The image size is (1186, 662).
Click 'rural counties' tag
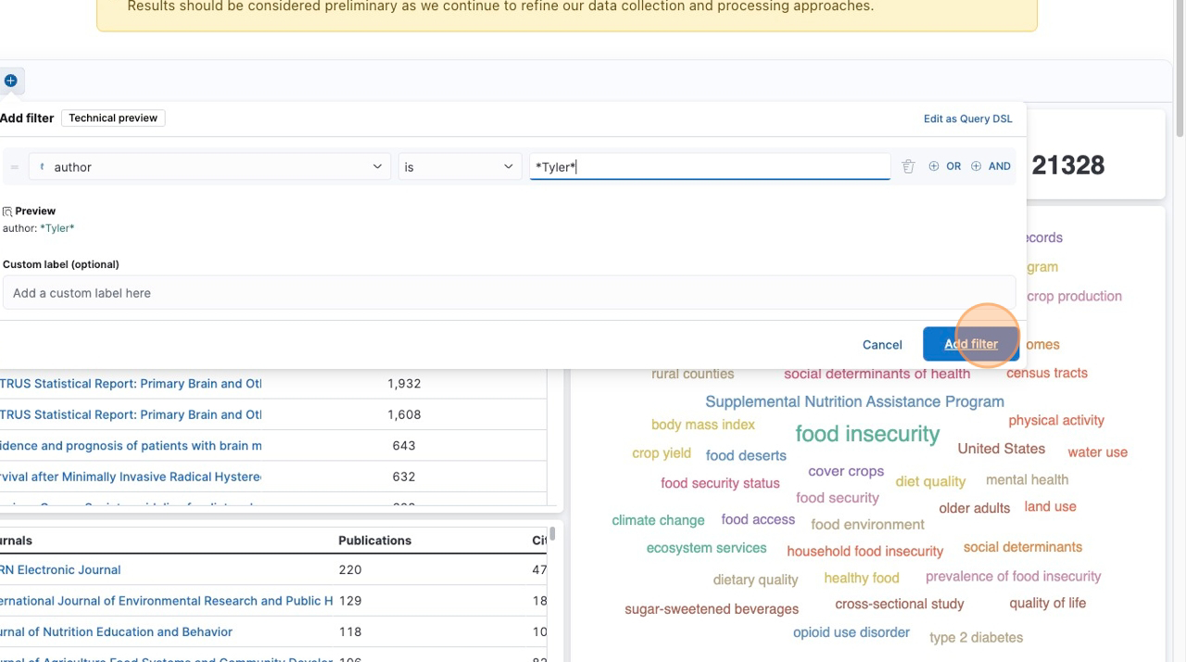(692, 374)
